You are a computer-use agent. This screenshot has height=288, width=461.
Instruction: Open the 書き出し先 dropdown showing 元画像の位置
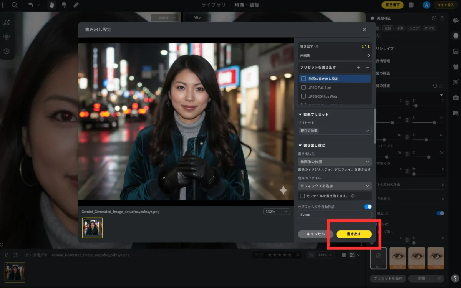coord(335,162)
